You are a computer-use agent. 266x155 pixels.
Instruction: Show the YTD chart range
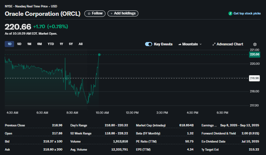click(51, 44)
